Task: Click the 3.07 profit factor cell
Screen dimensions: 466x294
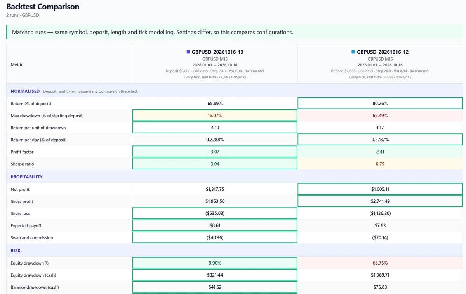Action: tap(215, 152)
